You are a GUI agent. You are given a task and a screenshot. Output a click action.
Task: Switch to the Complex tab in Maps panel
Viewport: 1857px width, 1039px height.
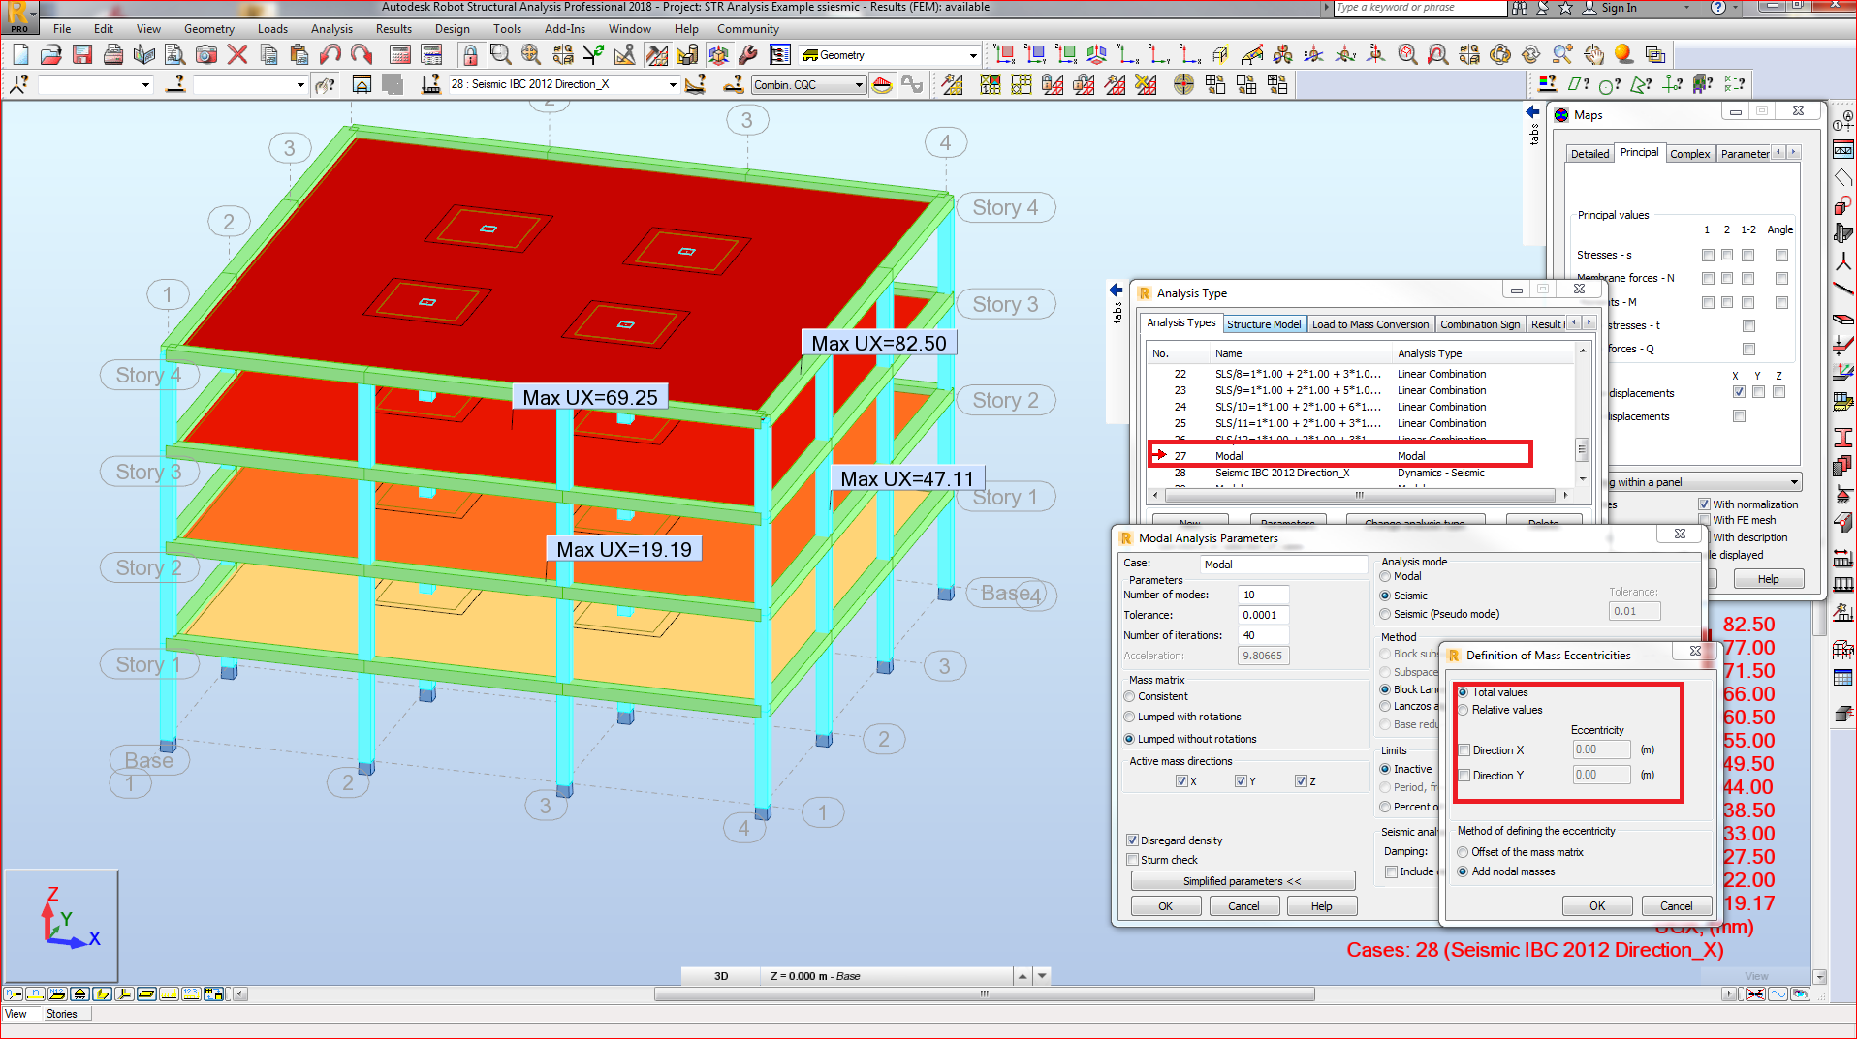[1690, 153]
